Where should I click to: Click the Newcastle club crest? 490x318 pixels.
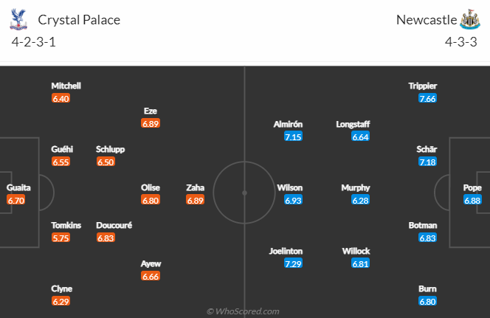point(469,19)
